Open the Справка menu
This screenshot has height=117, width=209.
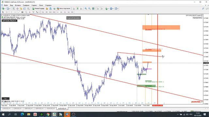48,5
